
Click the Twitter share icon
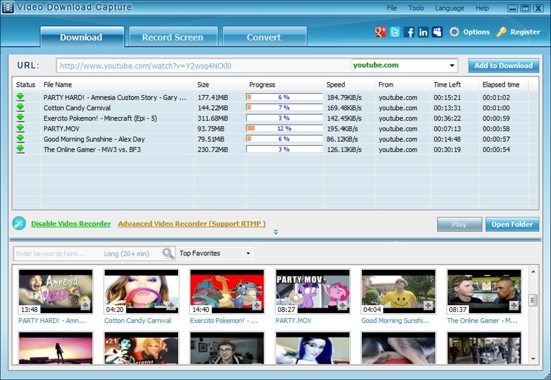click(395, 32)
